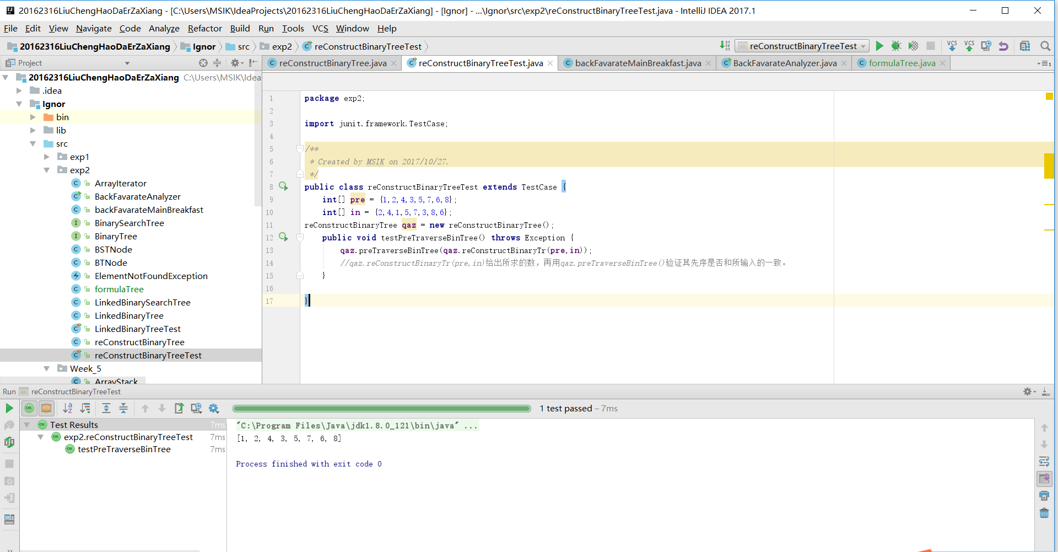Click the Make Project build icon

click(725, 46)
